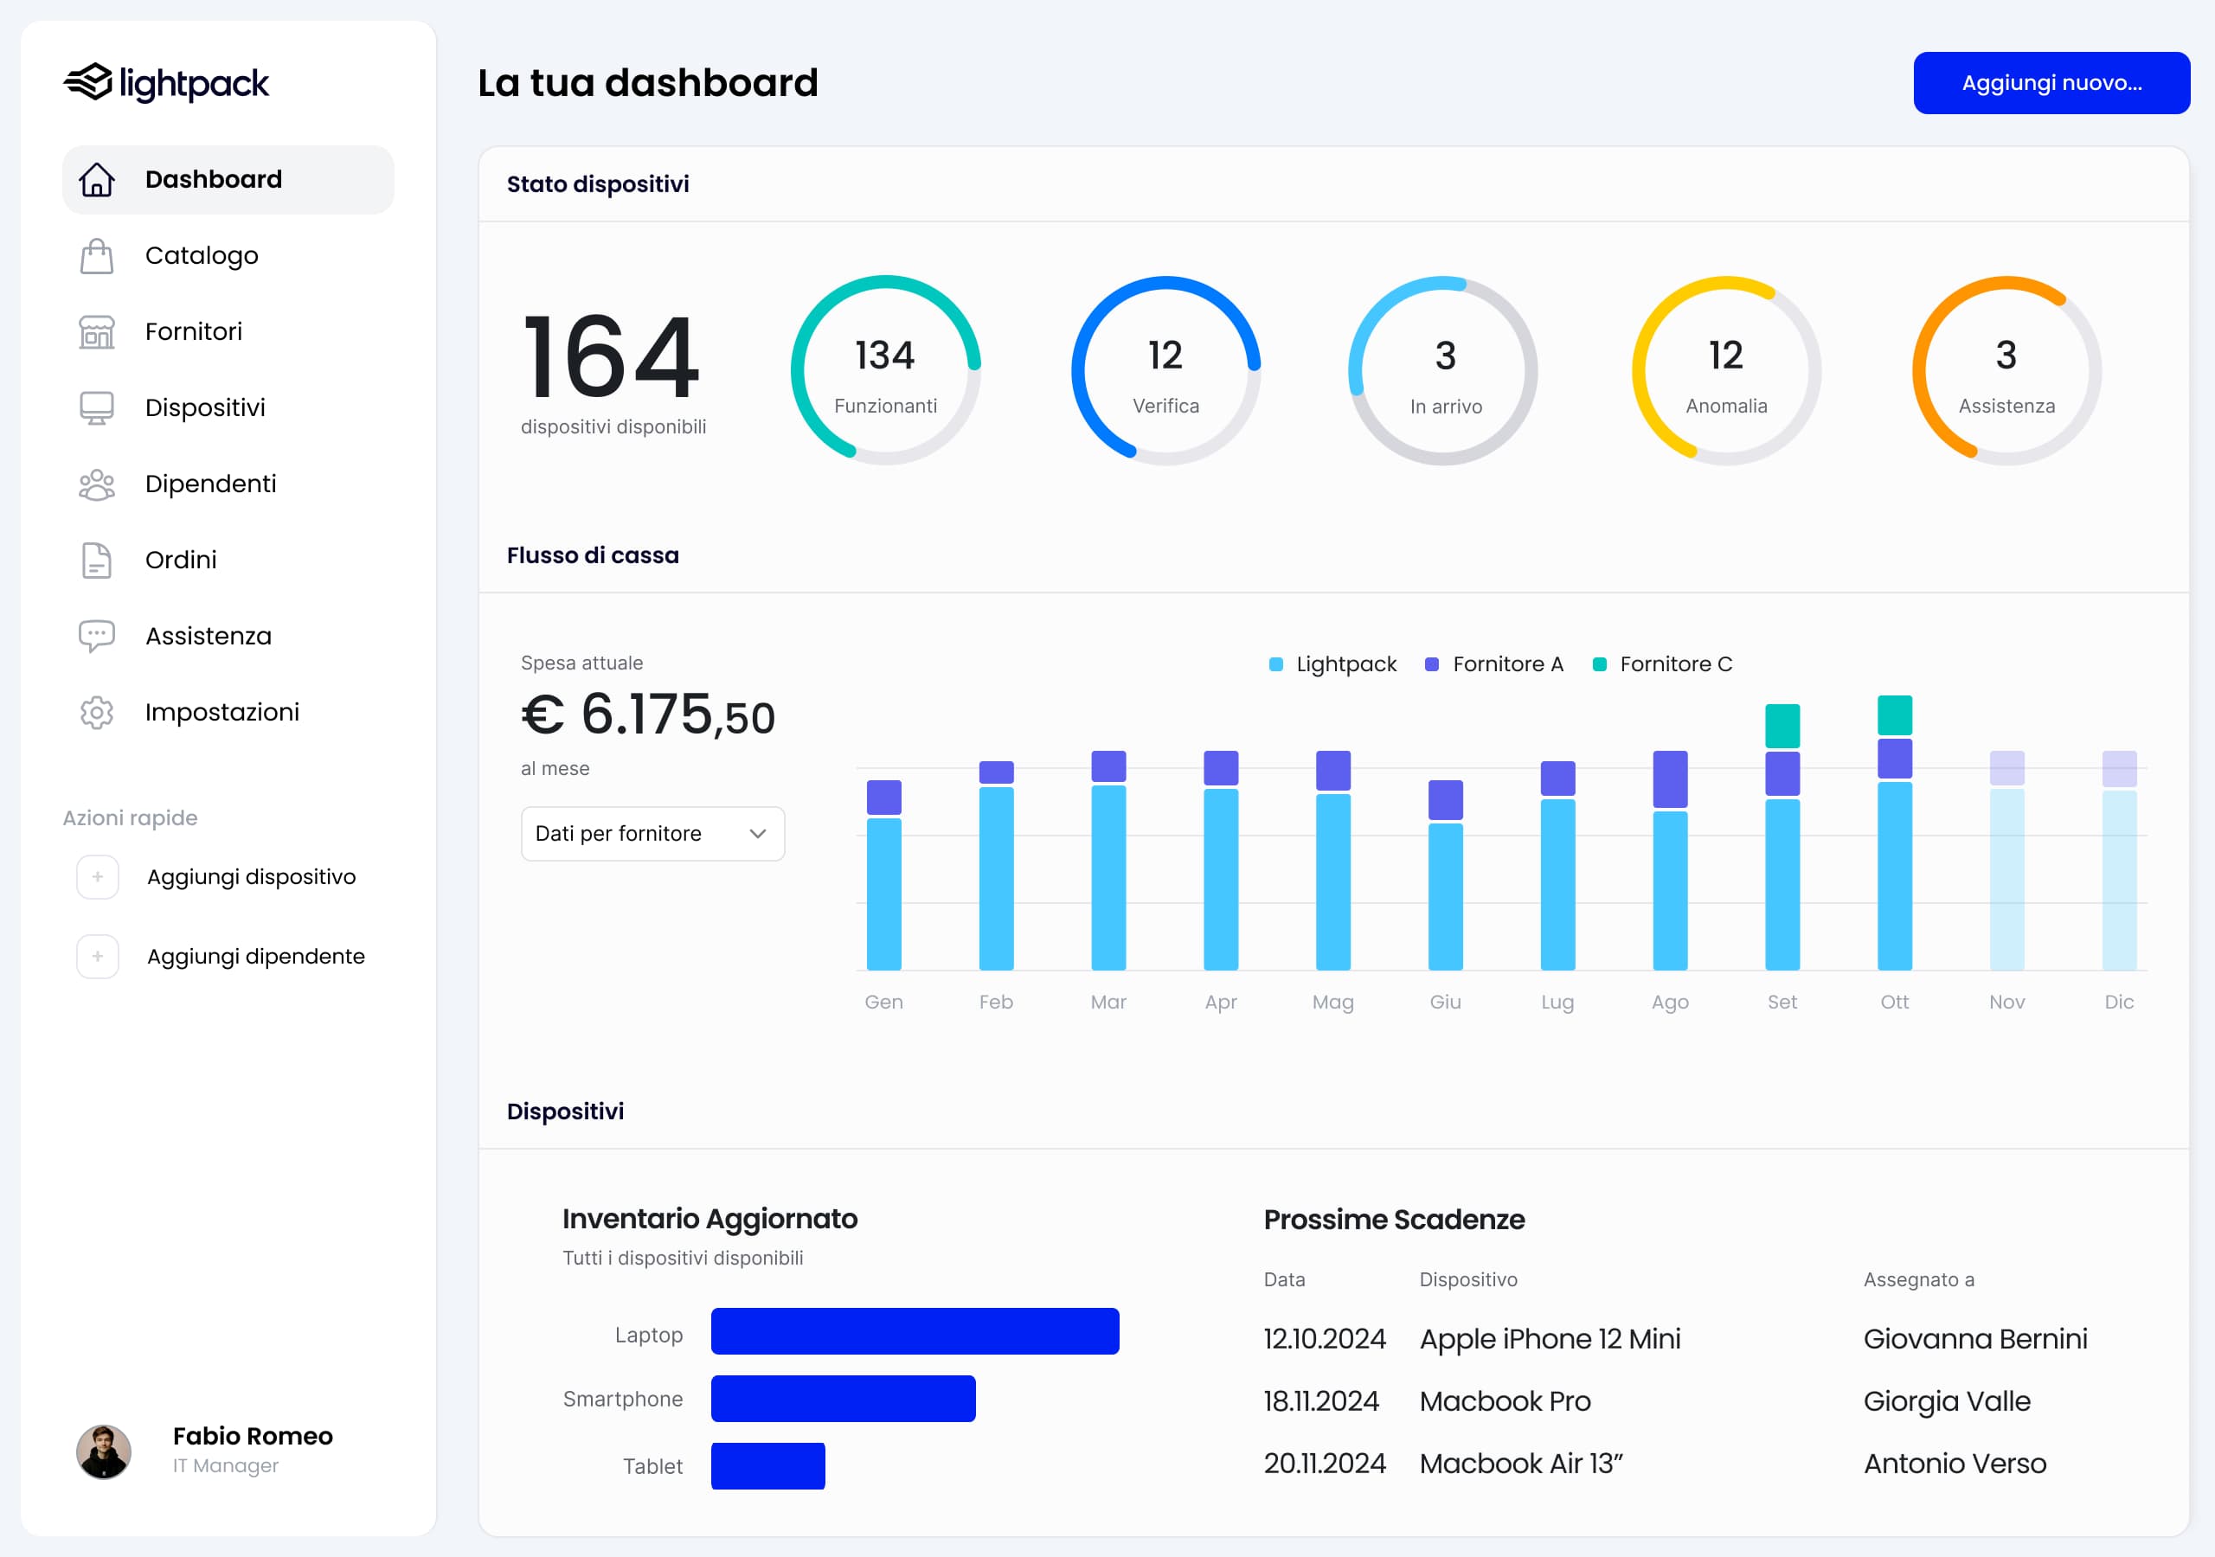Click the Fornitori store icon
2215x1557 pixels.
click(96, 332)
